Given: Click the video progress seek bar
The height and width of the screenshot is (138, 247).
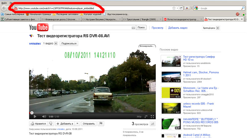Looking at the screenshot, I should [x=93, y=113].
